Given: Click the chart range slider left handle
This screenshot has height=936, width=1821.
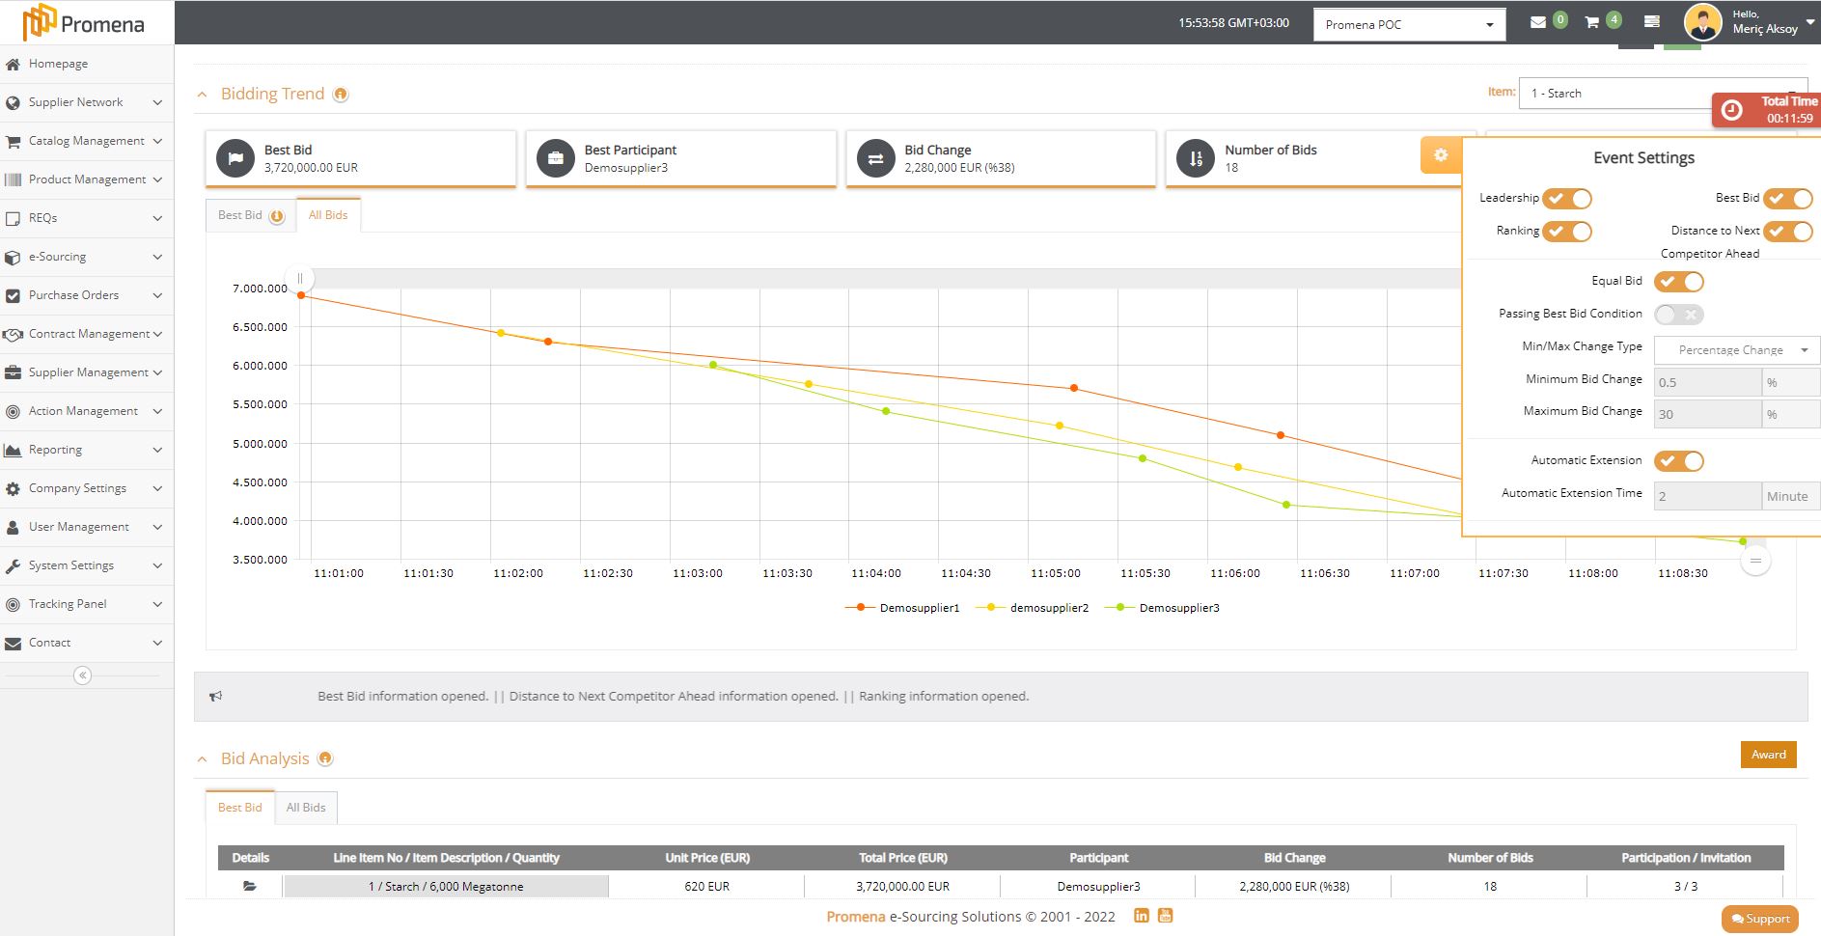Looking at the screenshot, I should [300, 279].
